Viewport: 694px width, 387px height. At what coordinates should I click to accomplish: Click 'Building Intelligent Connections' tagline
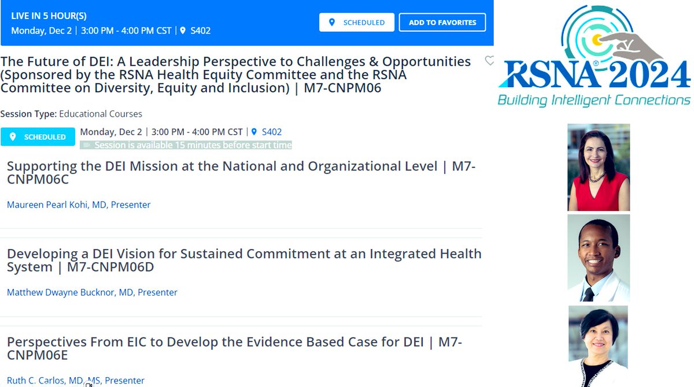tap(594, 100)
